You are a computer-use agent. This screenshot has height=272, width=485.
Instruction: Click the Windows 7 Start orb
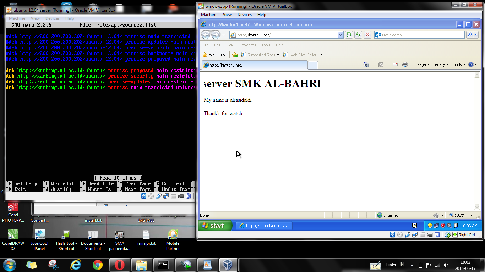tap(9, 265)
